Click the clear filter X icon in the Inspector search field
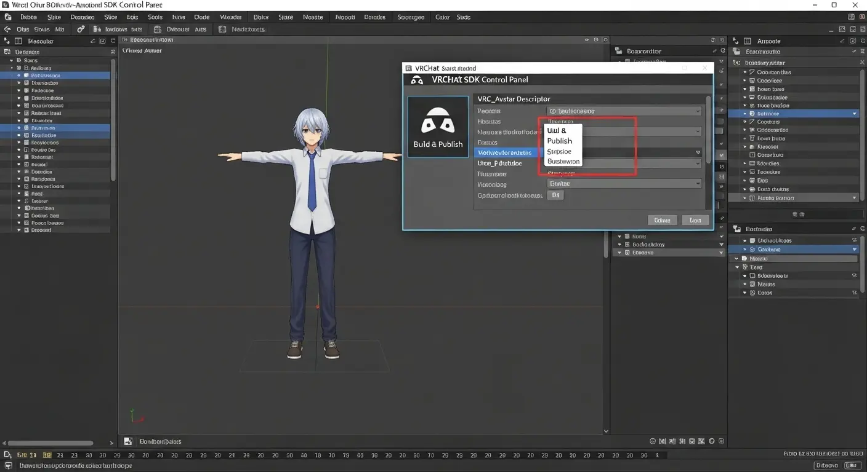Image resolution: width=867 pixels, height=472 pixels. pos(862,61)
